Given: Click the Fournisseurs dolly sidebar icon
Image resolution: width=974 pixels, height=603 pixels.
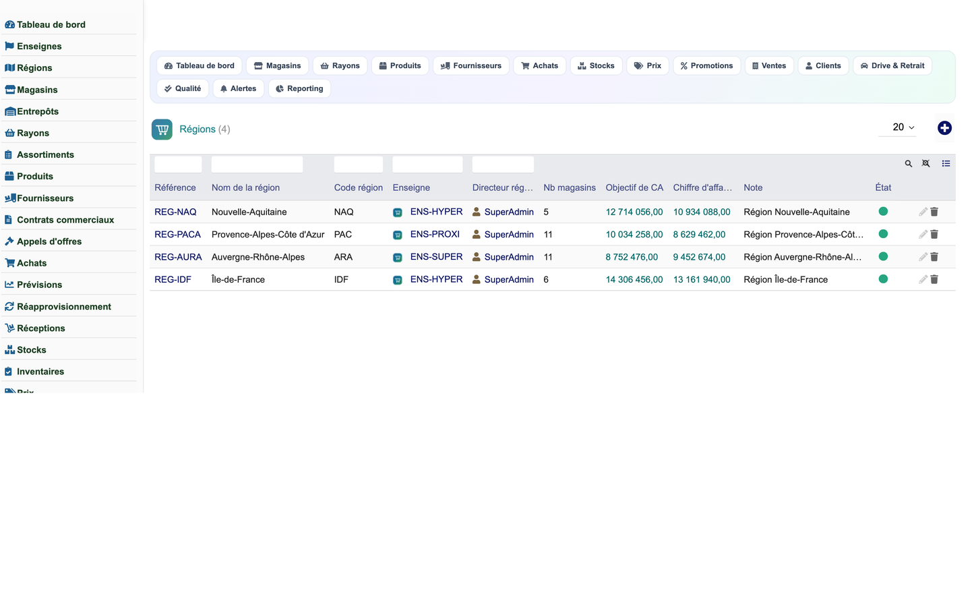Looking at the screenshot, I should [10, 198].
